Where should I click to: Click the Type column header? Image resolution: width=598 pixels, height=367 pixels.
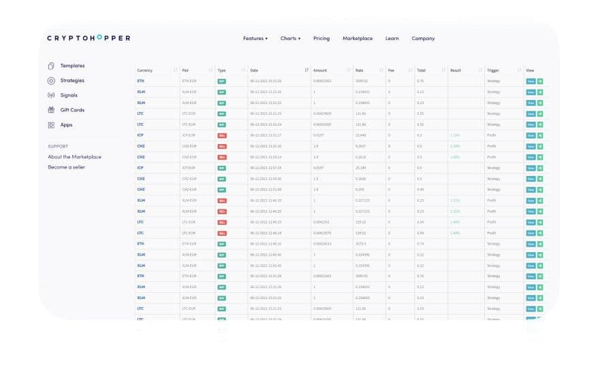(x=222, y=70)
